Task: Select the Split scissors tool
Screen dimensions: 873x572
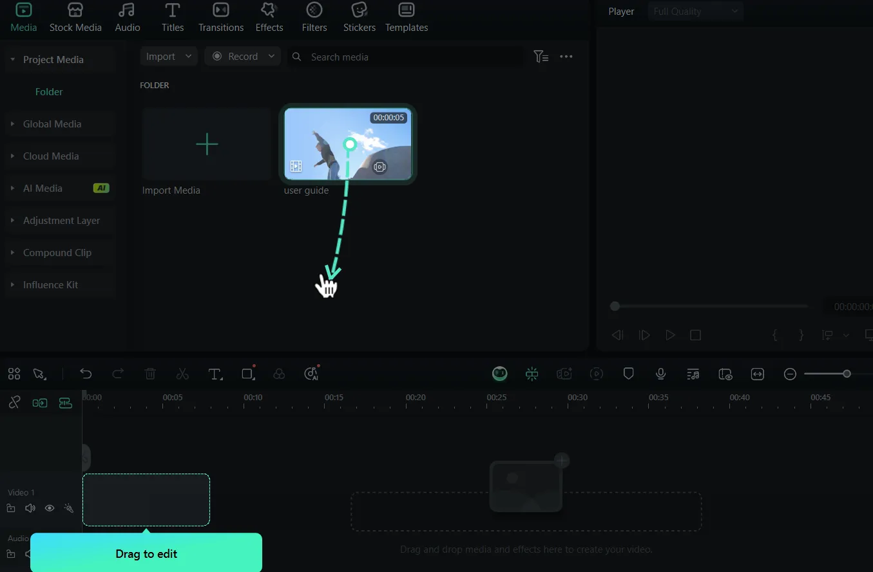Action: (182, 374)
